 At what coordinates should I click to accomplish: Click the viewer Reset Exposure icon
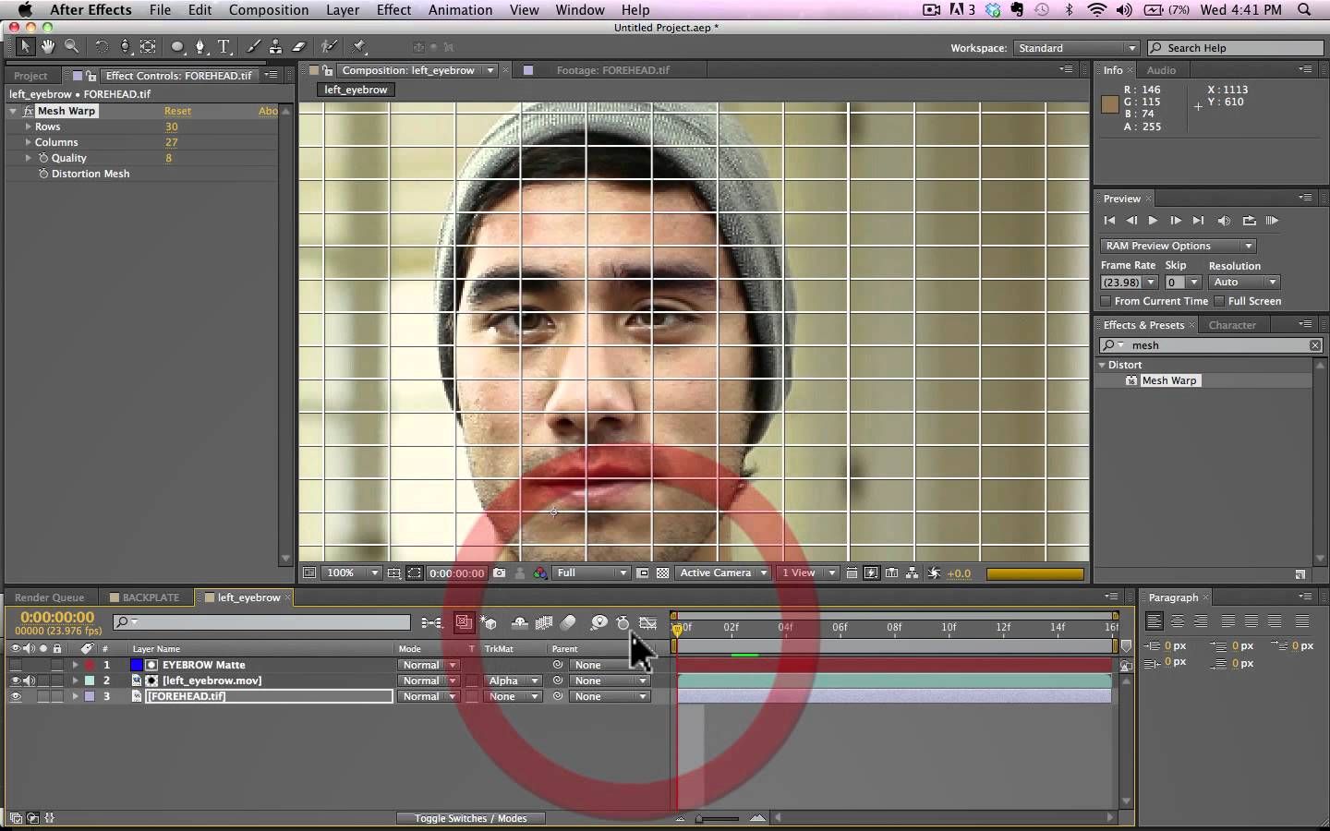pos(934,573)
